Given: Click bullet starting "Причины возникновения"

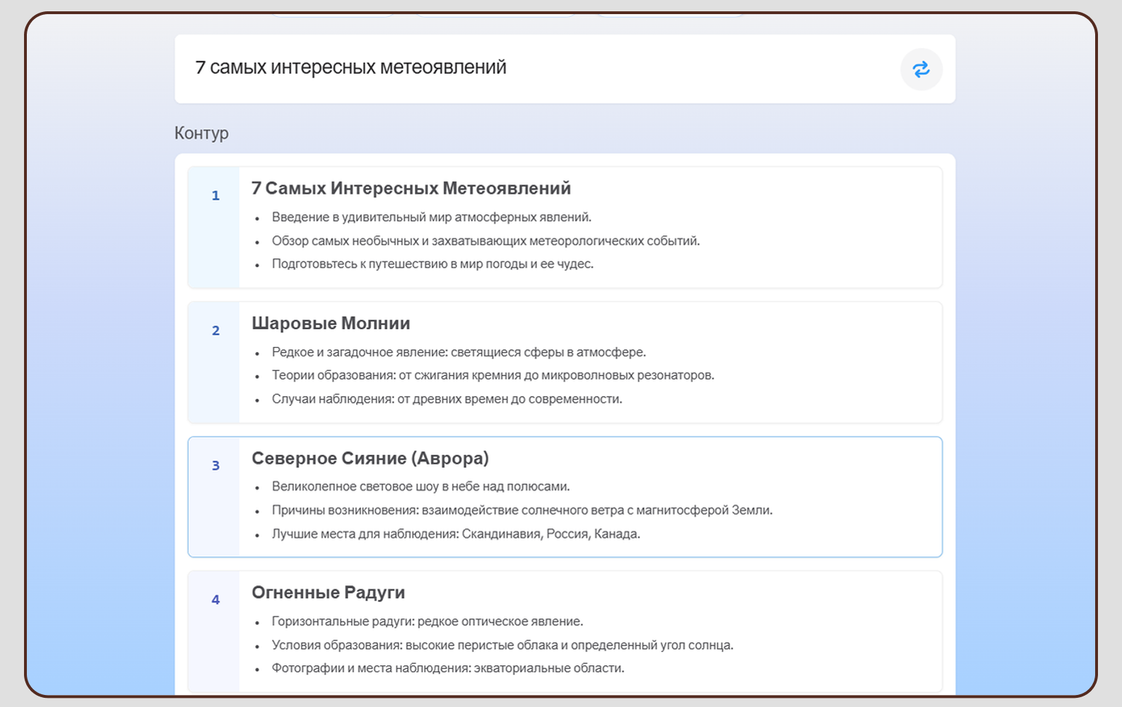Looking at the screenshot, I should pyautogui.click(x=521, y=510).
